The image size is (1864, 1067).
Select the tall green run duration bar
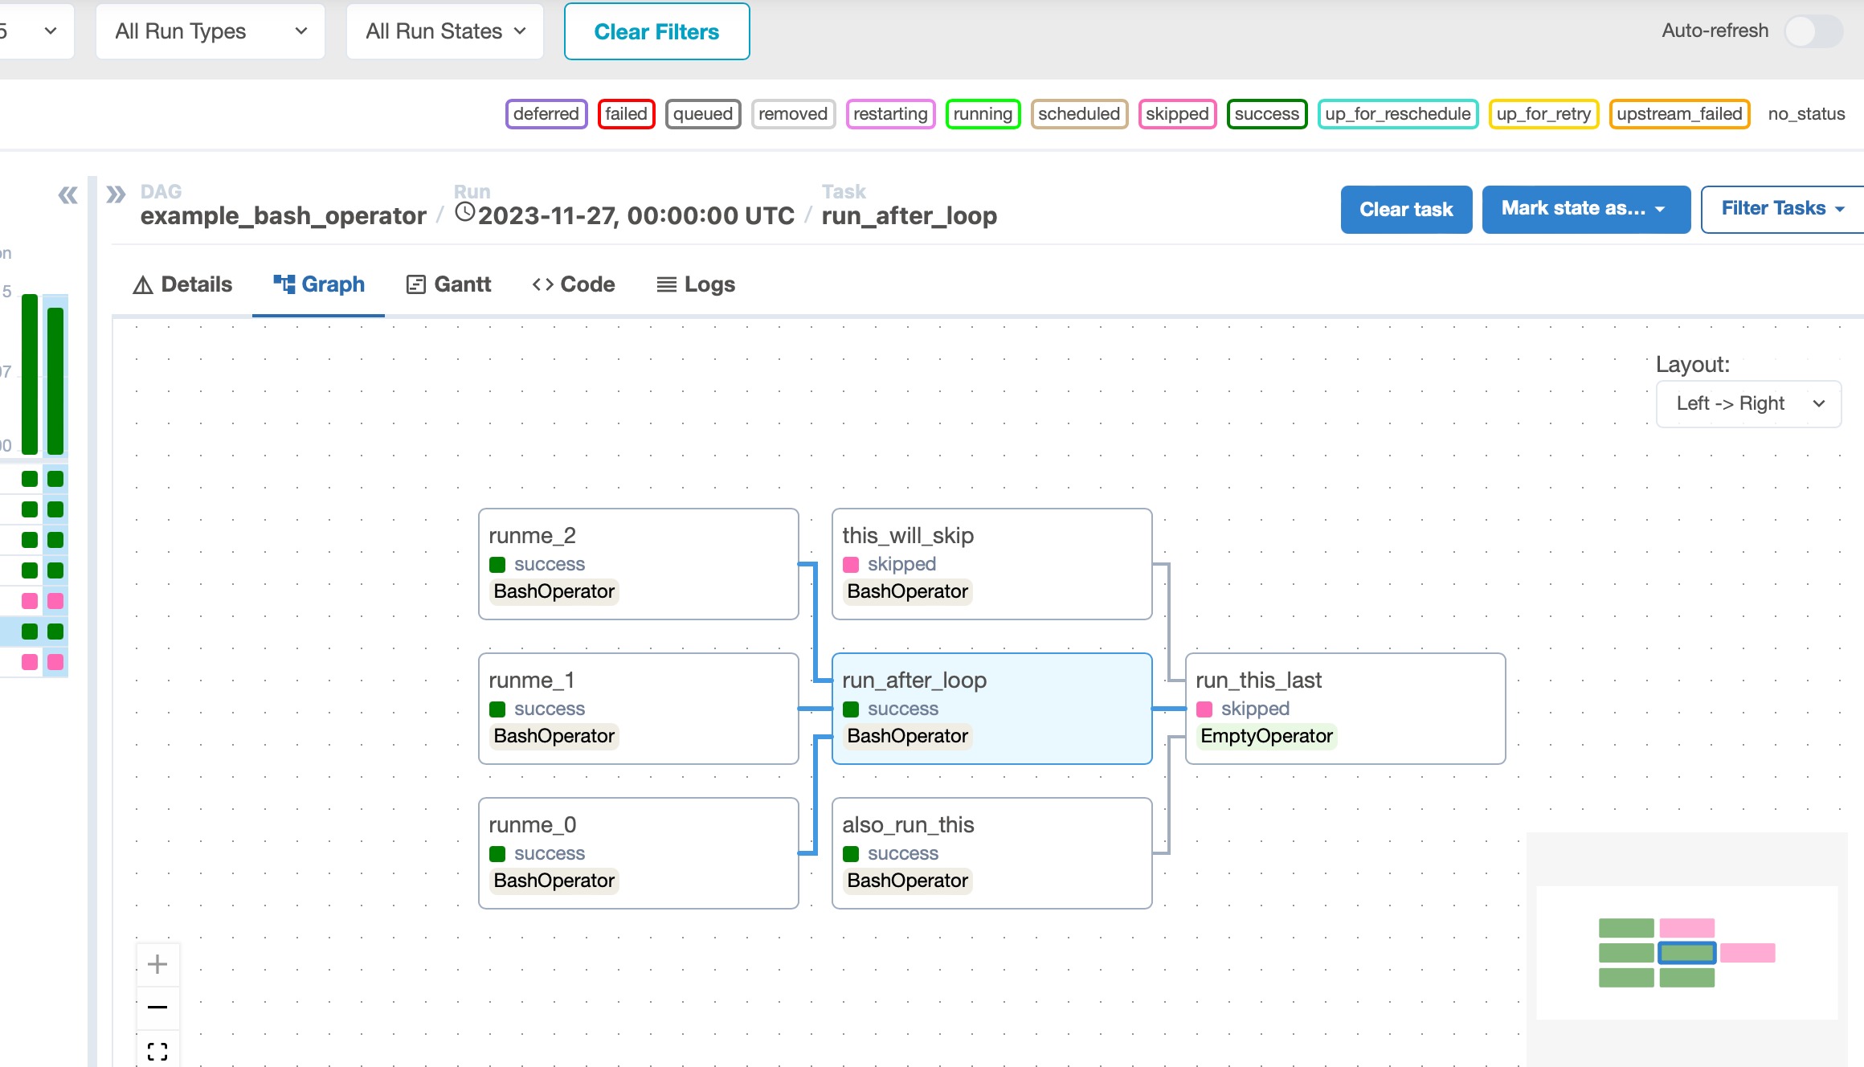click(x=30, y=374)
